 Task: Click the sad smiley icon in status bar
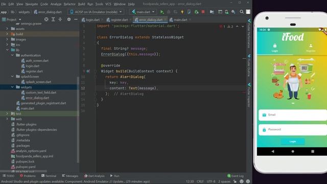click(x=248, y=181)
